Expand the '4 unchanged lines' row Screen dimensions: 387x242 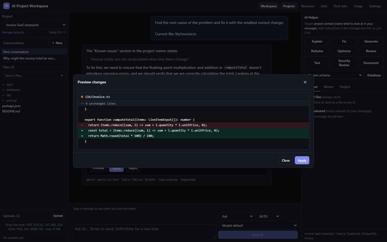[193, 104]
